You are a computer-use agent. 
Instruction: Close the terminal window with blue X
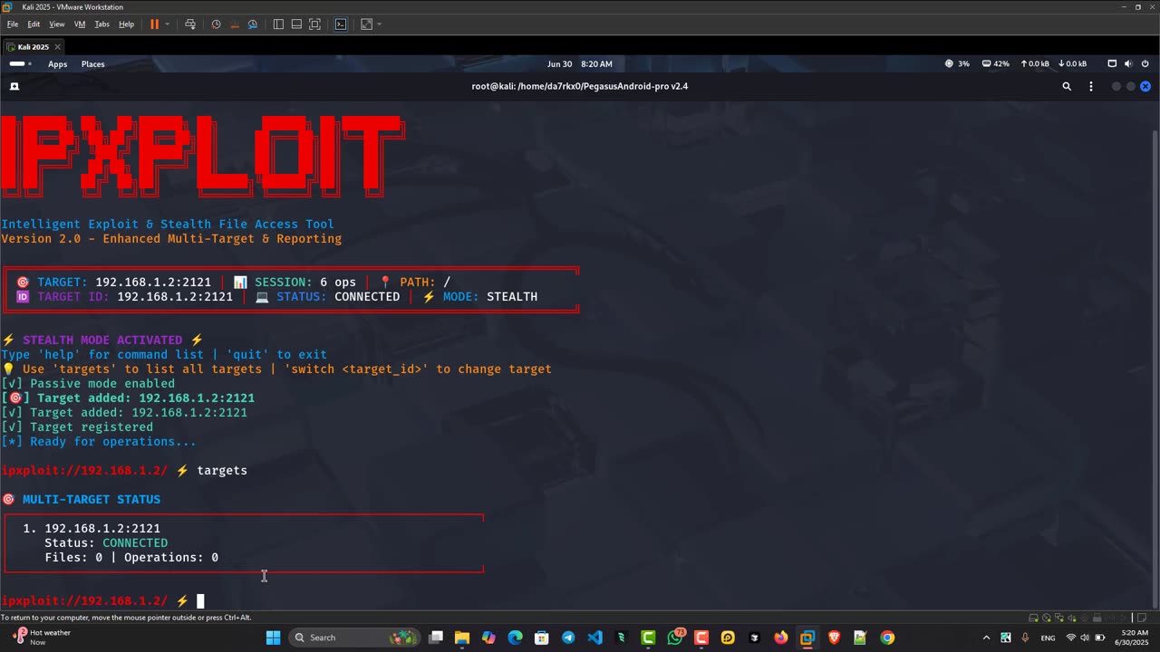coord(1145,86)
